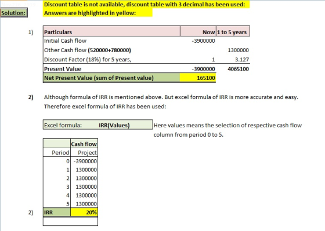Click Net Present Value row label
This screenshot has height=231, width=325.
coord(111,78)
